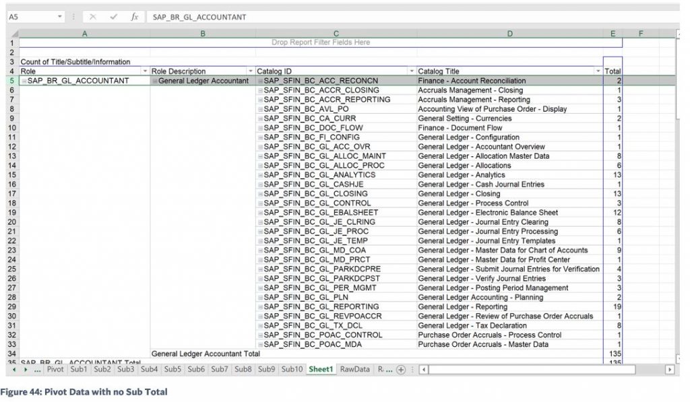
Task: Select row 34 header
Action: click(12, 354)
